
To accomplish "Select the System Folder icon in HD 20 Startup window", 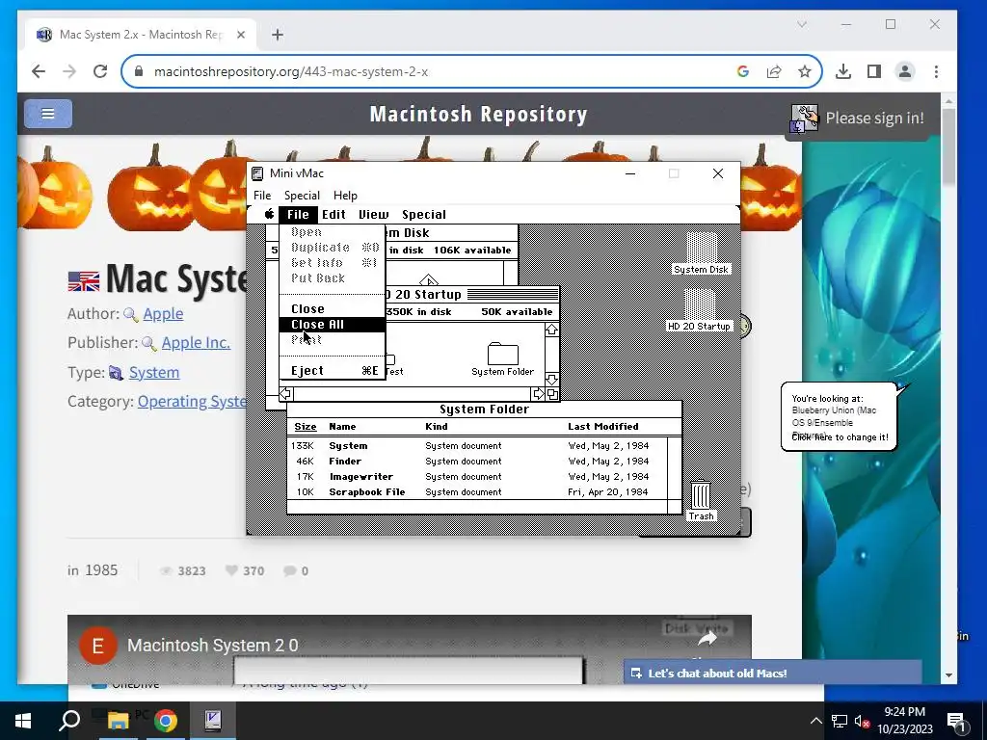I will point(502,359).
